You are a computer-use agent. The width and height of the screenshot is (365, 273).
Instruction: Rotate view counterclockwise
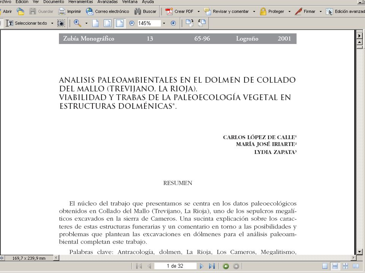point(202,23)
